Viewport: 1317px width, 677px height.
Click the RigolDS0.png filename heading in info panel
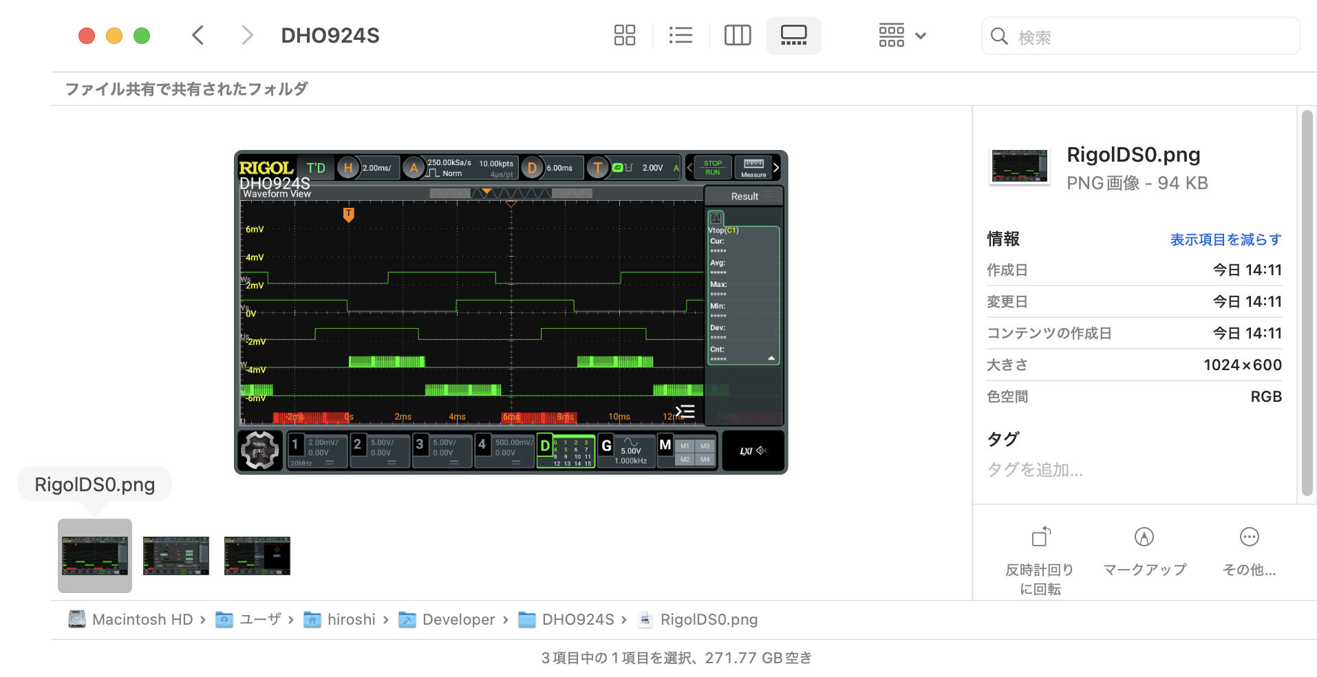click(x=1133, y=155)
